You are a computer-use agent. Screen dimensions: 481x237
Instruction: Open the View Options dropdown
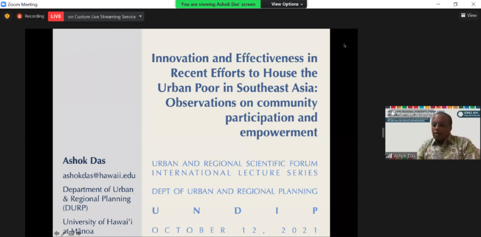coord(287,4)
